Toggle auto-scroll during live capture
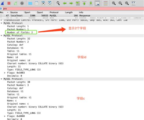 tap(97, 3)
